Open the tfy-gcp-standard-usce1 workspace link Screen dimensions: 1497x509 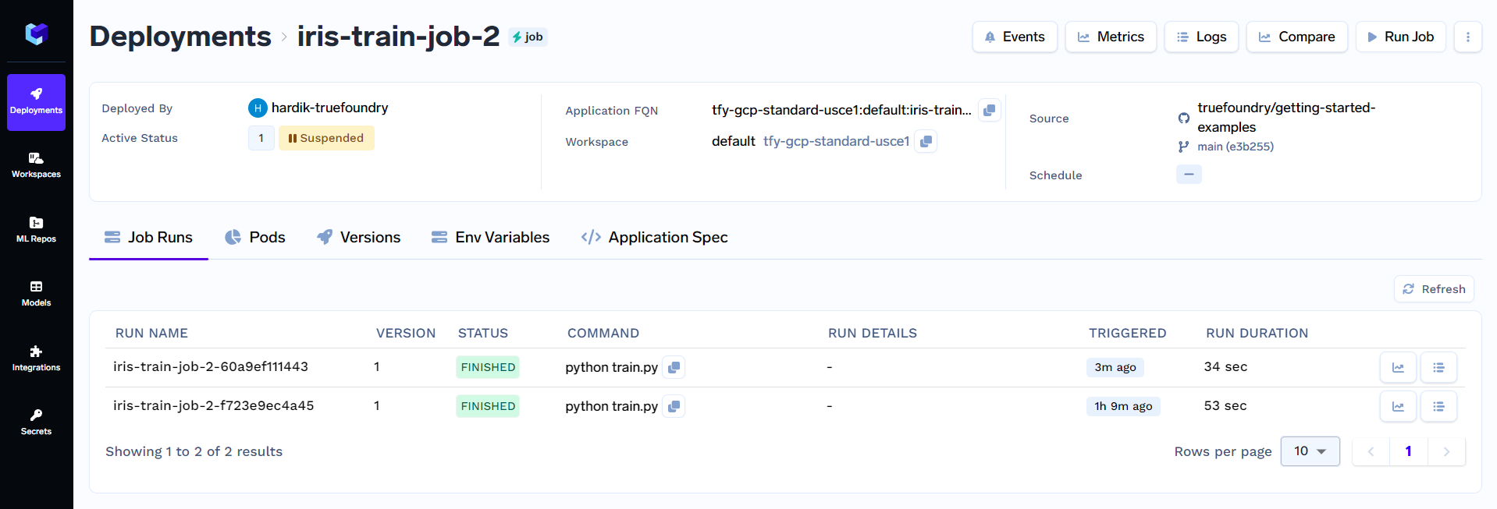click(x=837, y=141)
